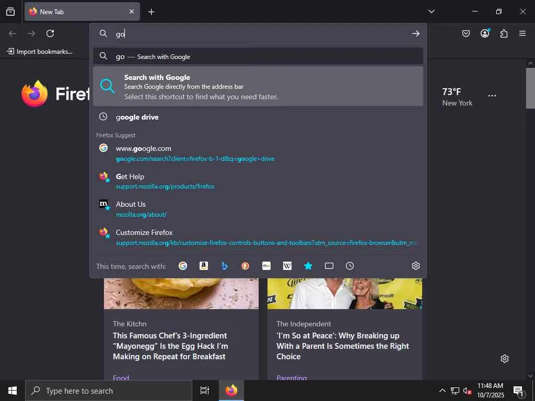Open the Extensions puzzle icon
This screenshot has width=535, height=401.
(504, 33)
